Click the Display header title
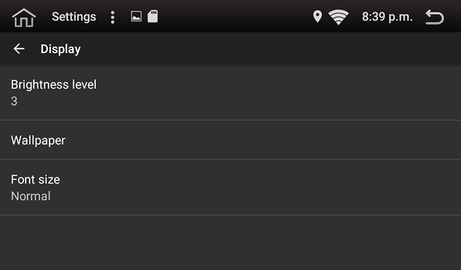 61,49
